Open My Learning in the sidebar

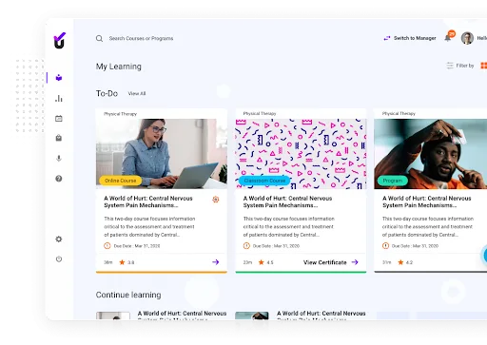click(59, 78)
